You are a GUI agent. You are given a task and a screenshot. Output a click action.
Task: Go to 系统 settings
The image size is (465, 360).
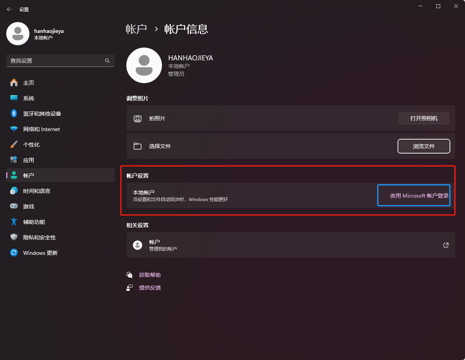pos(60,98)
